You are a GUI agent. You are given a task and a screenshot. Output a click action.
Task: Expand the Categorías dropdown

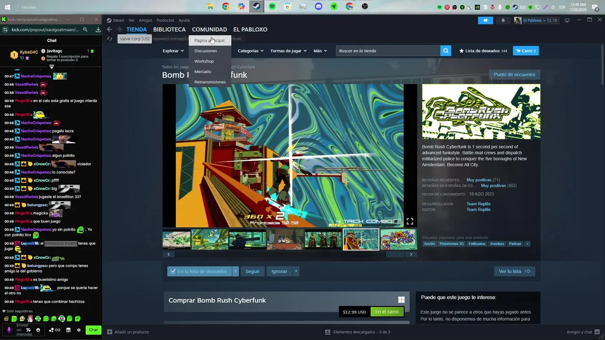point(251,51)
